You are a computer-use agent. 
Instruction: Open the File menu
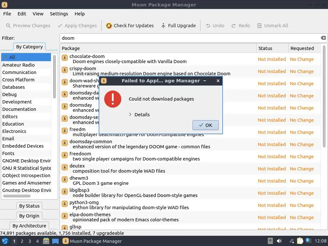coord(7,13)
